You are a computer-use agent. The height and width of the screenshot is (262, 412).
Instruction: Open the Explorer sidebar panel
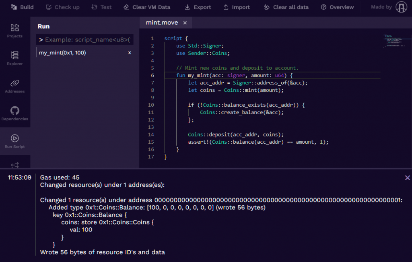click(15, 58)
